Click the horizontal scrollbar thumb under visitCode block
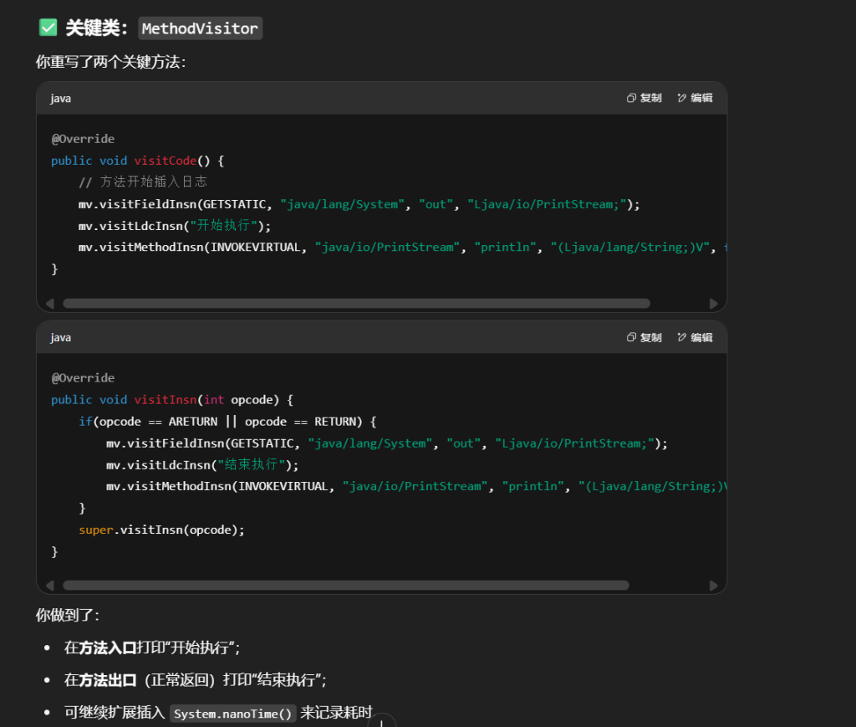 (x=356, y=304)
